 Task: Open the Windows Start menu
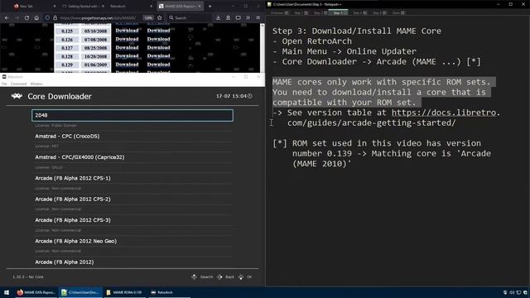point(7,292)
